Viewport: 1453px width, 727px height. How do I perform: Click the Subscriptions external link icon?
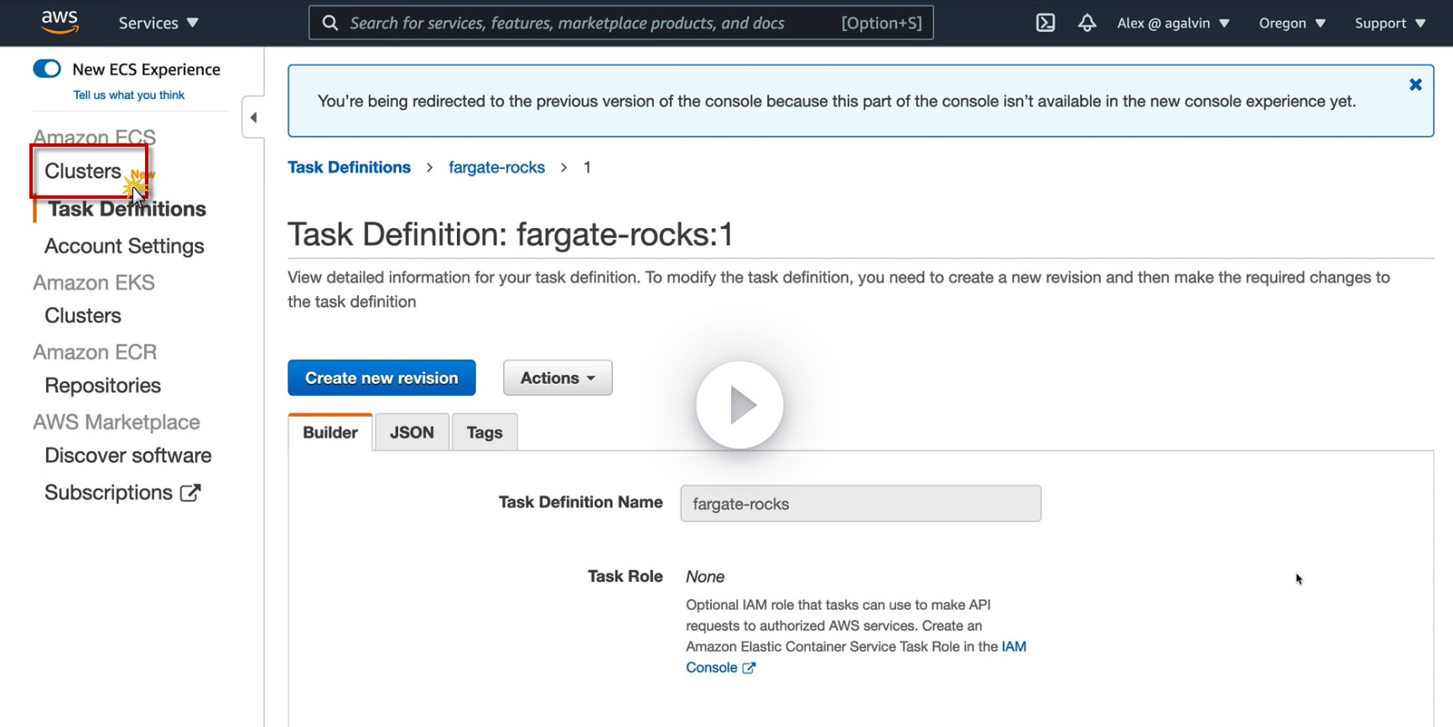tap(190, 493)
